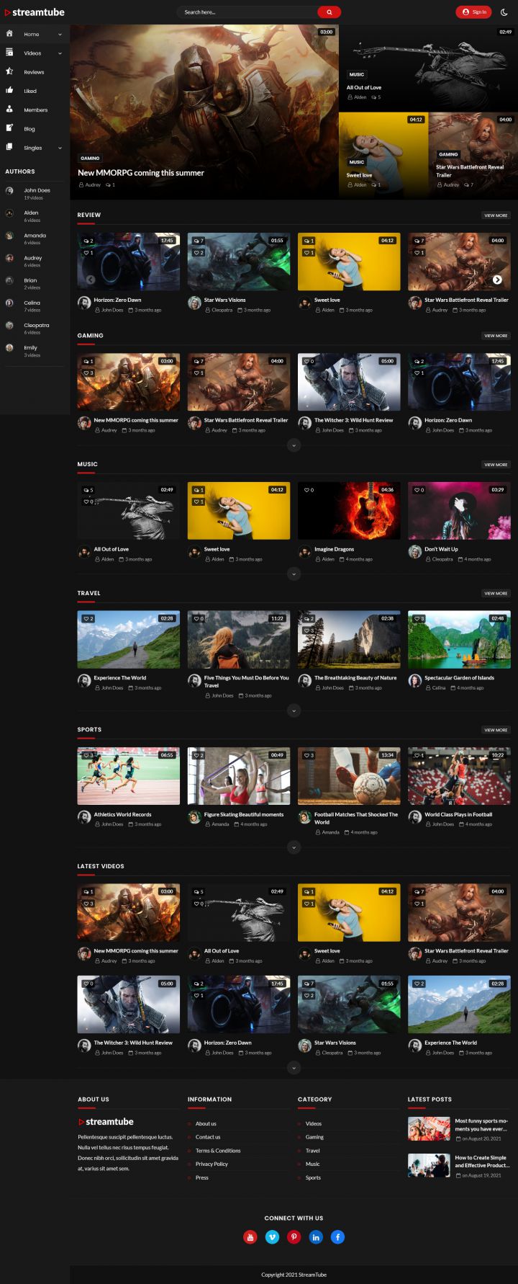This screenshot has height=1284, width=518.
Task: Load more Latest Videos with down chevron
Action: coord(294,1068)
